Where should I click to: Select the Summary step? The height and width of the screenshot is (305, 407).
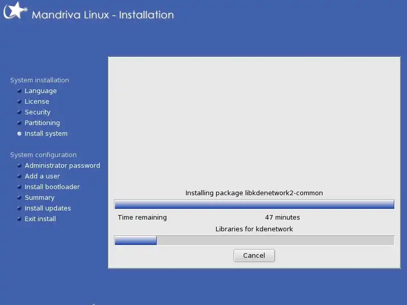coord(40,198)
